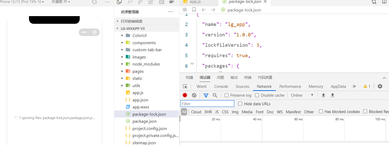This screenshot has width=389, height=145.
Task: Click the import HAR upload arrow icon
Action: tap(323, 95)
